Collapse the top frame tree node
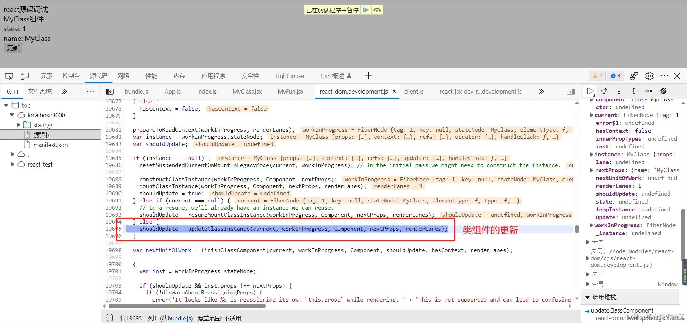The height and width of the screenshot is (323, 687). [x=6, y=105]
